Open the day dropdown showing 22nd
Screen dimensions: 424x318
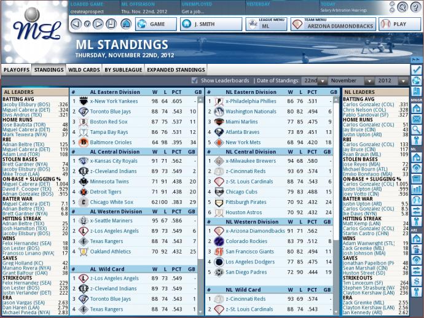315,80
